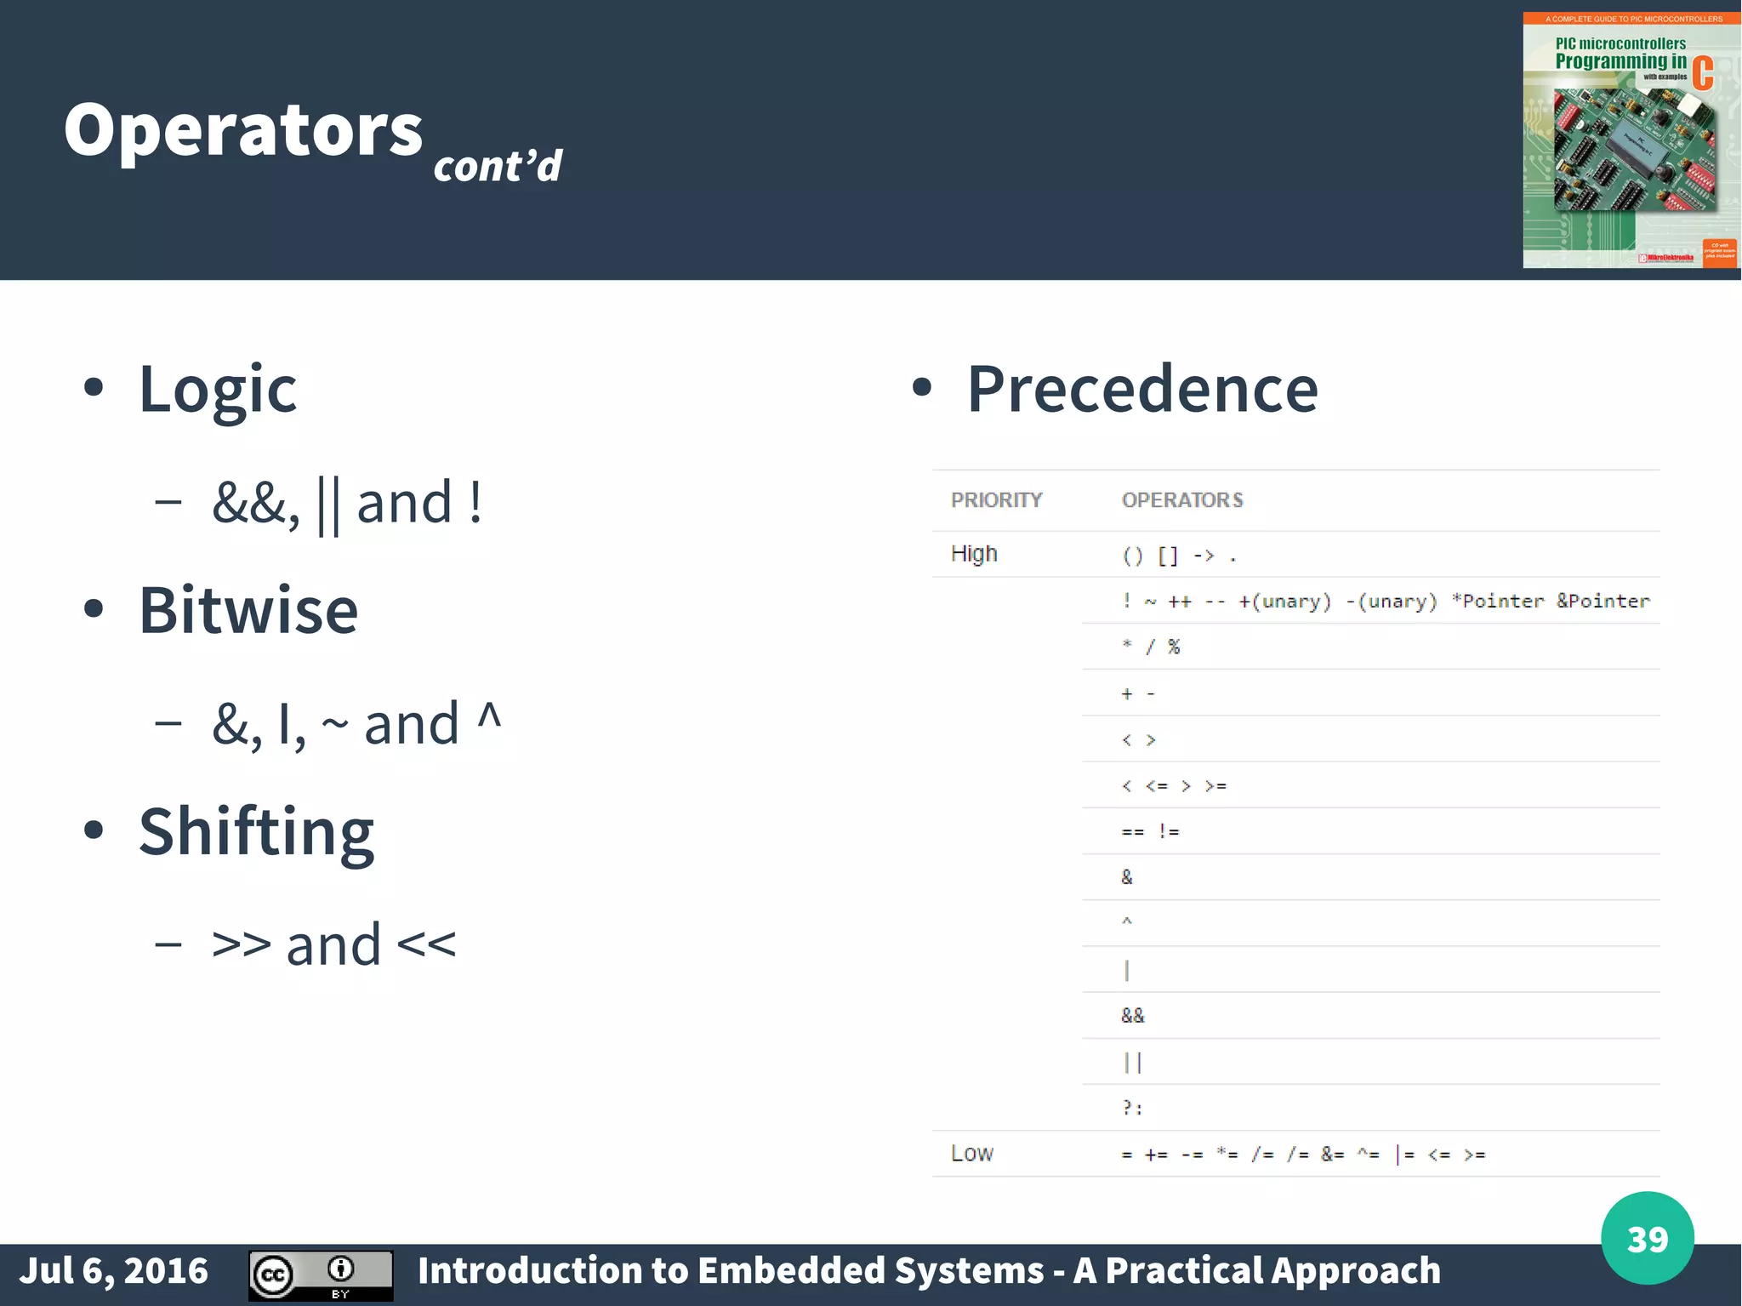Click the green slide number 39 circle
This screenshot has width=1742, height=1306.
(x=1647, y=1238)
